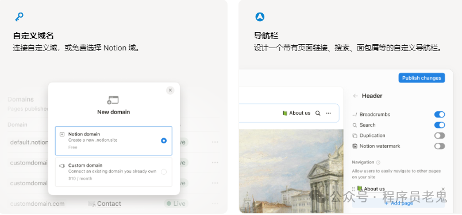Screen dimensions: 462x215
Task: Click the Publish changes button
Action: pos(422,78)
